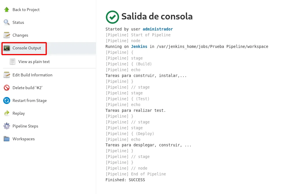Click the red Delete build icon
The width and height of the screenshot is (286, 194).
(7, 88)
